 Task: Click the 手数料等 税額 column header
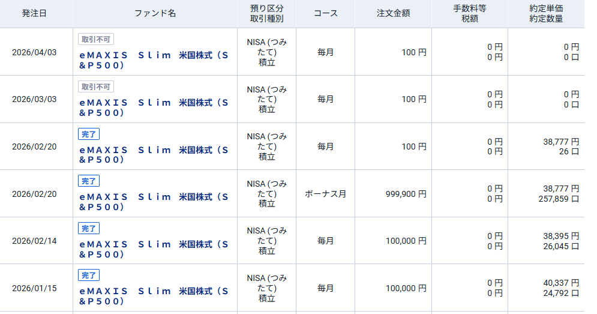coord(470,13)
